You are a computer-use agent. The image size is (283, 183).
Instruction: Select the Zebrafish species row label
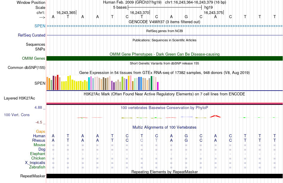[37, 167]
